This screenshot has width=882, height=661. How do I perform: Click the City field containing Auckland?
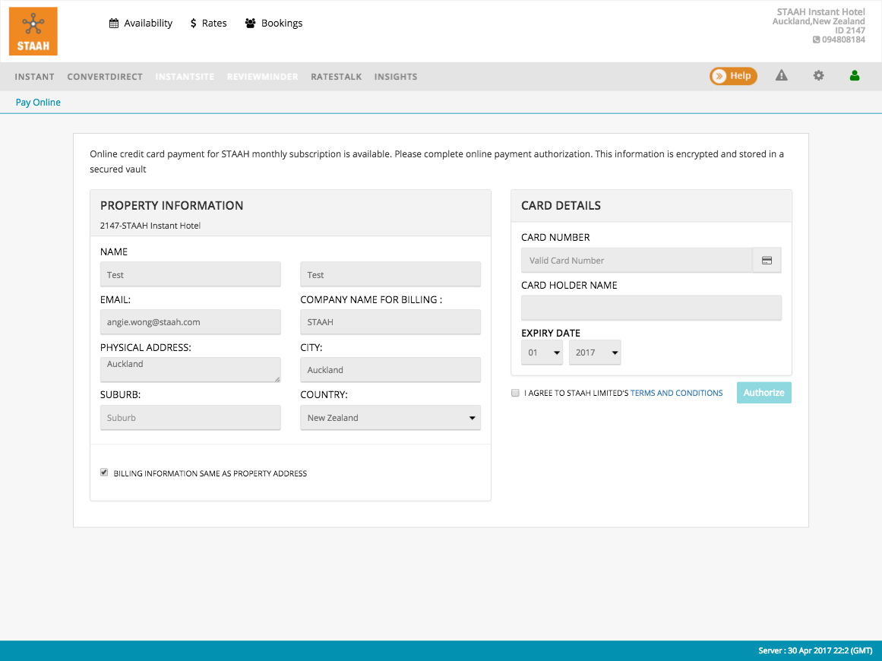(390, 370)
